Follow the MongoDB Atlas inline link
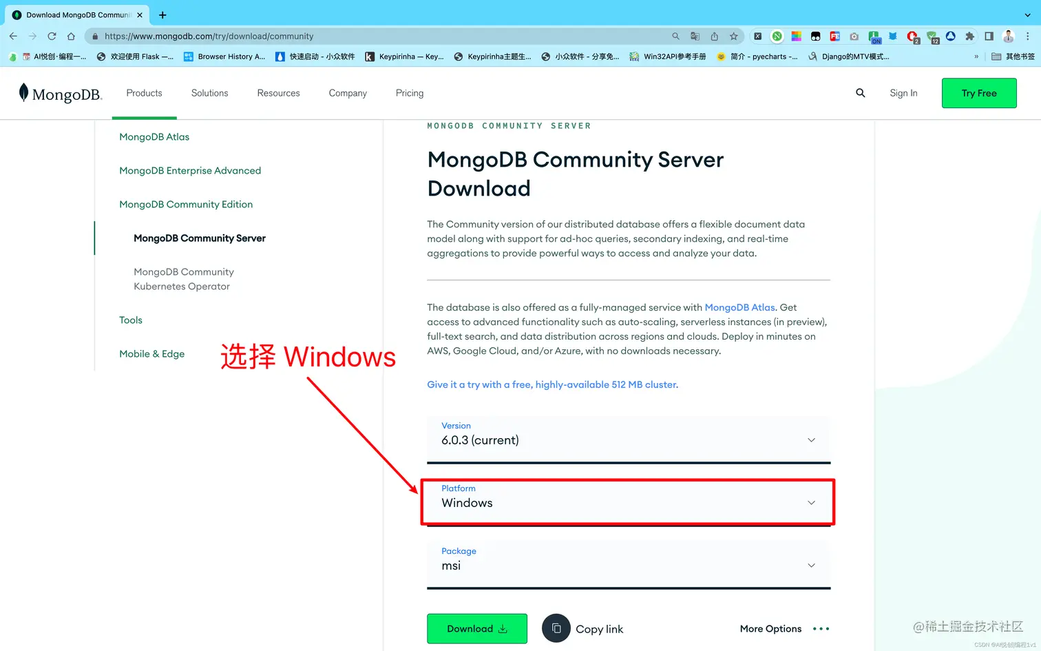Viewport: 1041px width, 651px height. click(x=739, y=307)
